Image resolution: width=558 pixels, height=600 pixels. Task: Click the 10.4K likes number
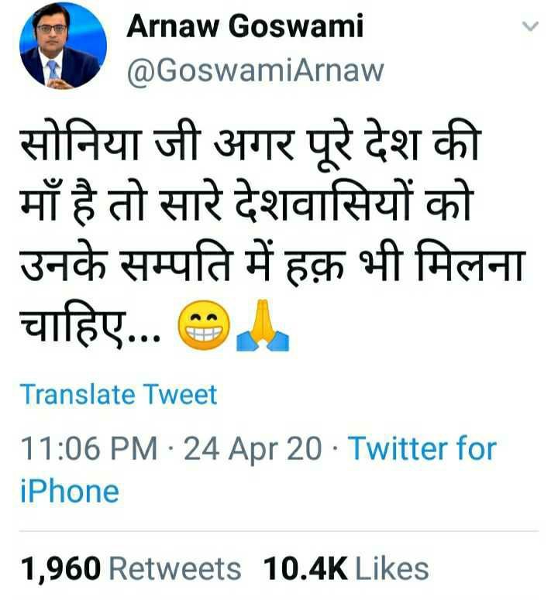pos(305,568)
